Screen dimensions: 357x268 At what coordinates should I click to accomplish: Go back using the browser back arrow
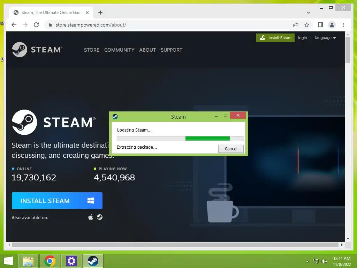[14, 25]
